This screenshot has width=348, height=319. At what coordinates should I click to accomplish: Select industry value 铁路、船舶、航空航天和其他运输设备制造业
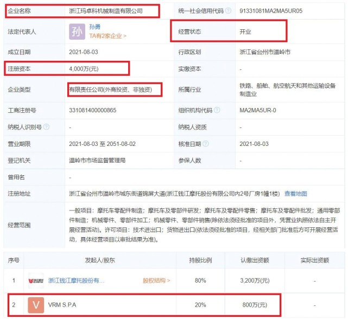[x=287, y=90]
